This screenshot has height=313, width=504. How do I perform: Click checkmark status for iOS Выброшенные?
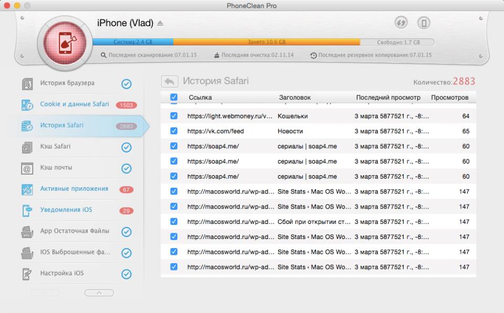pos(127,253)
